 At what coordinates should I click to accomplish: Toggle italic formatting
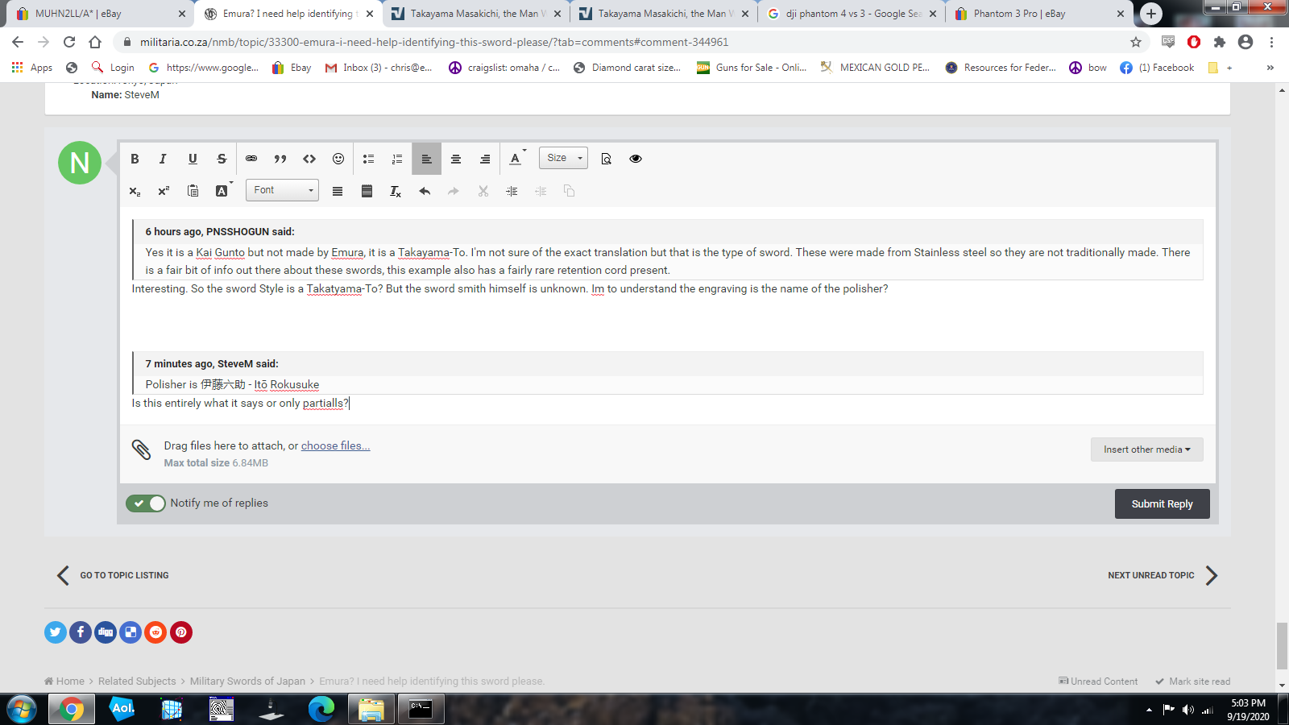[x=163, y=159]
